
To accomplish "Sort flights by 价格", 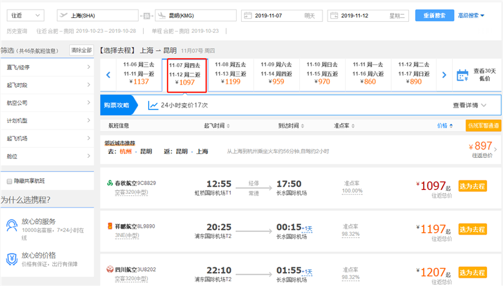I will (x=444, y=126).
